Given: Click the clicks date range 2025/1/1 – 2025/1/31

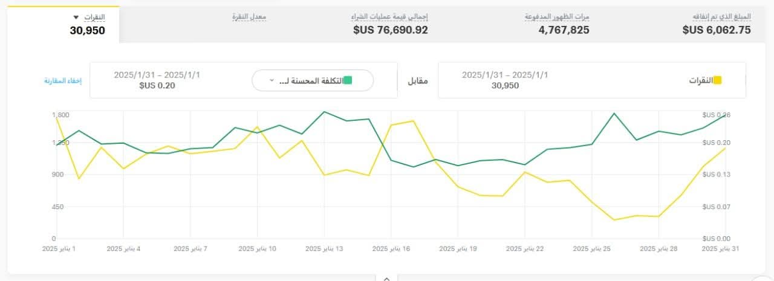Looking at the screenshot, I should [x=505, y=75].
